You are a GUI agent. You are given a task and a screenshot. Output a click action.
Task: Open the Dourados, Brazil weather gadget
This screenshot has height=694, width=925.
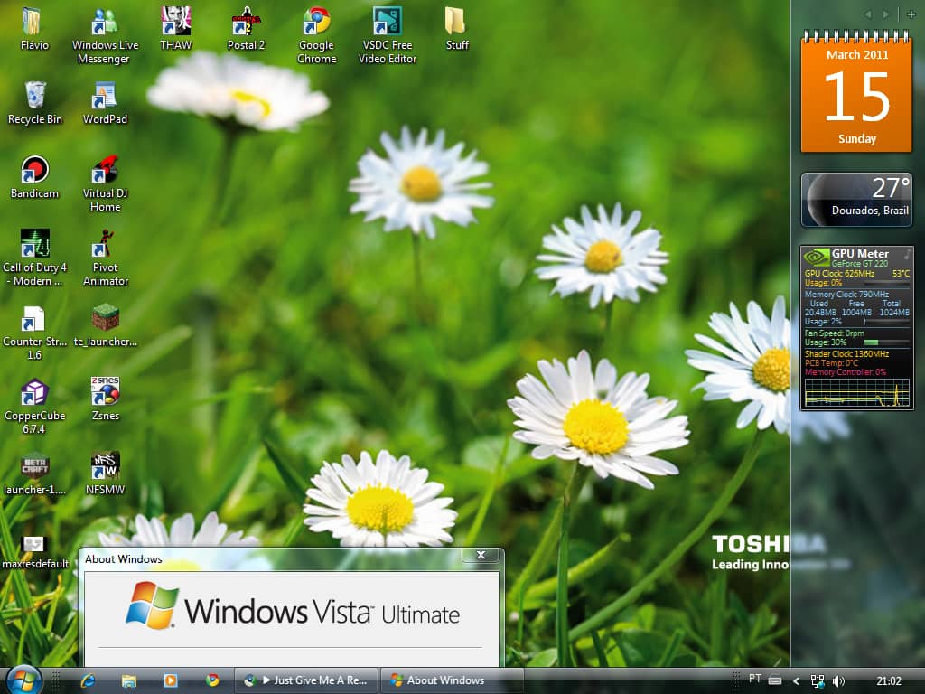pyautogui.click(x=856, y=200)
